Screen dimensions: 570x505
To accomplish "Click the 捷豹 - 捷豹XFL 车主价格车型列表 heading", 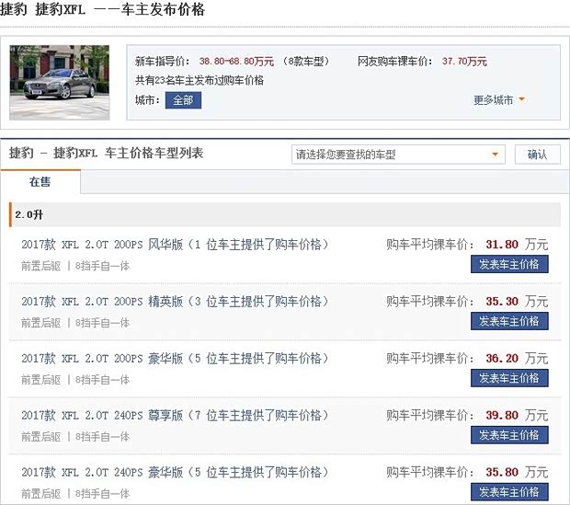I will [x=106, y=154].
